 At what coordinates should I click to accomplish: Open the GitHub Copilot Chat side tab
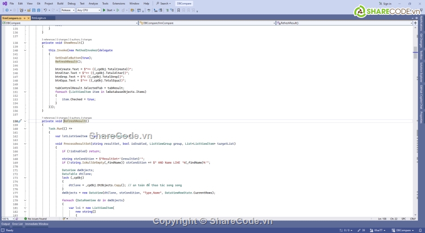pos(421,97)
